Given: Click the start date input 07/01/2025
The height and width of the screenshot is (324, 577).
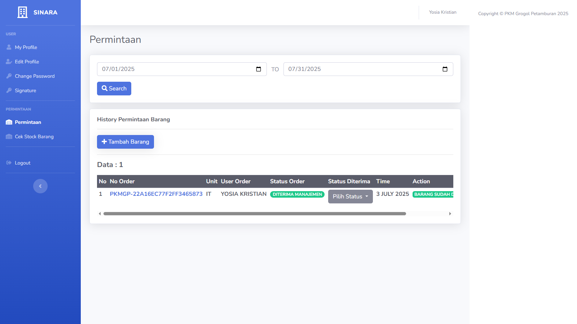Looking at the screenshot, I should [173, 69].
